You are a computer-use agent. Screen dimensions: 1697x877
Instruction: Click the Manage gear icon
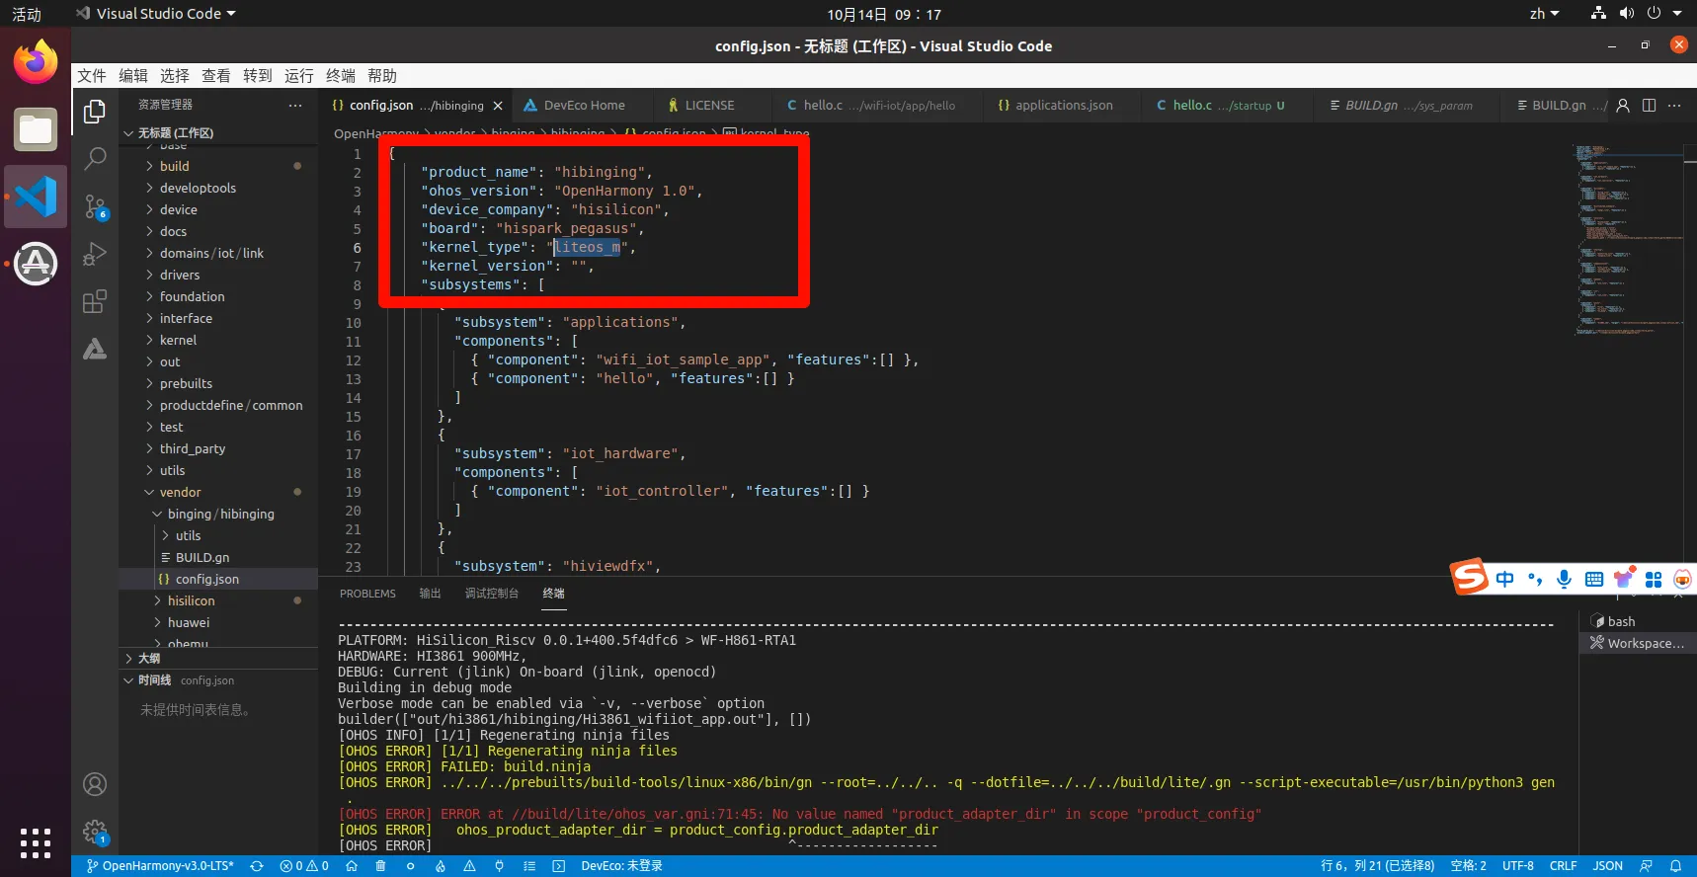[95, 832]
